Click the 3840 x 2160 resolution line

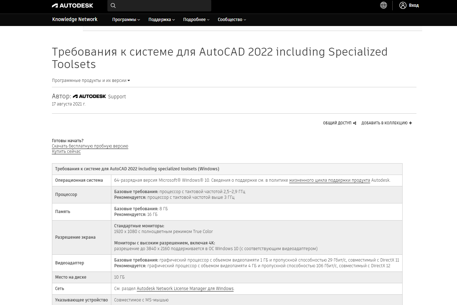(x=216, y=249)
